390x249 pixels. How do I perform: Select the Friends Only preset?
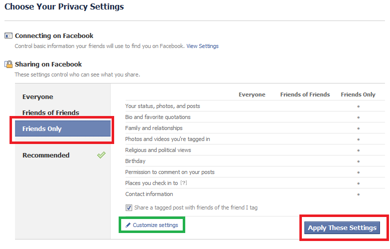coord(63,128)
